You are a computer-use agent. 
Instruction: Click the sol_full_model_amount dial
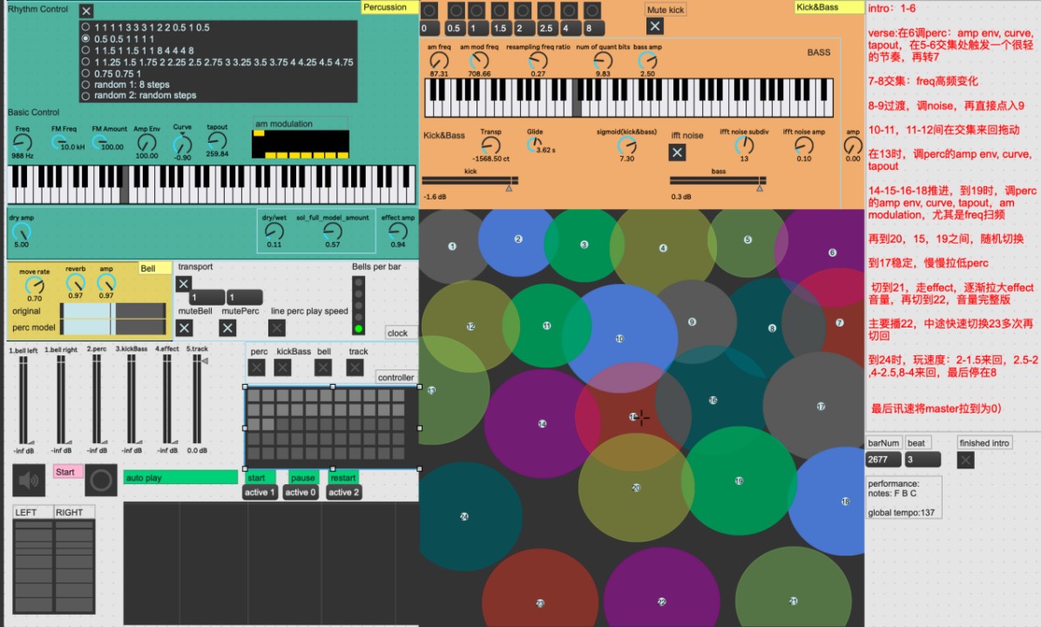[333, 231]
